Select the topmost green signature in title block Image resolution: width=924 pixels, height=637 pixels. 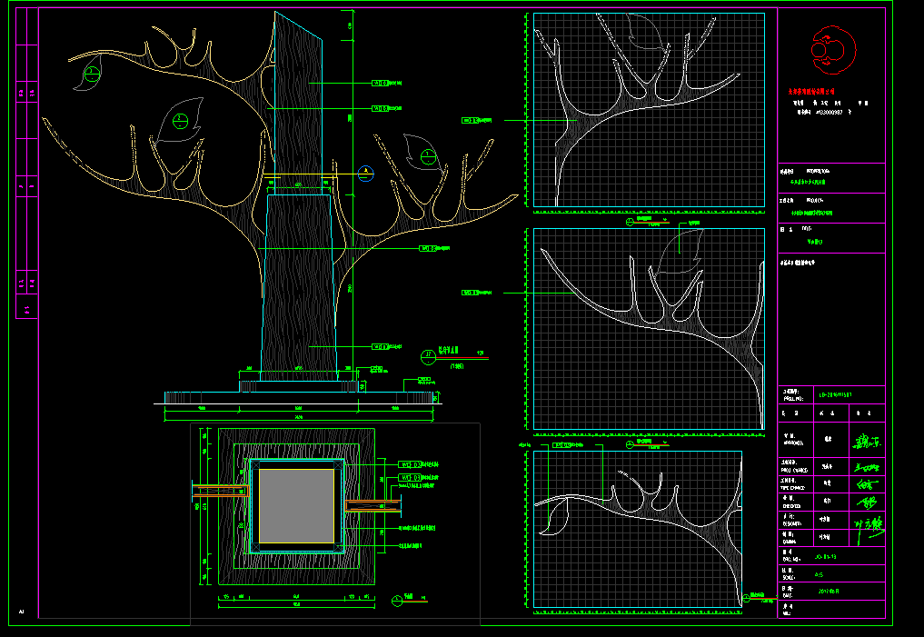(x=866, y=442)
